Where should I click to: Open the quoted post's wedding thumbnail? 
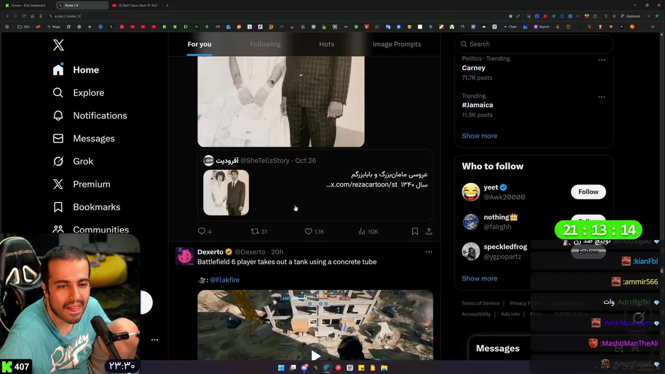[x=226, y=192]
